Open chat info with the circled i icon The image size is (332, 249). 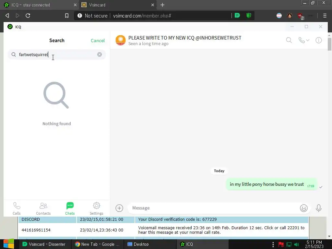pos(318,40)
